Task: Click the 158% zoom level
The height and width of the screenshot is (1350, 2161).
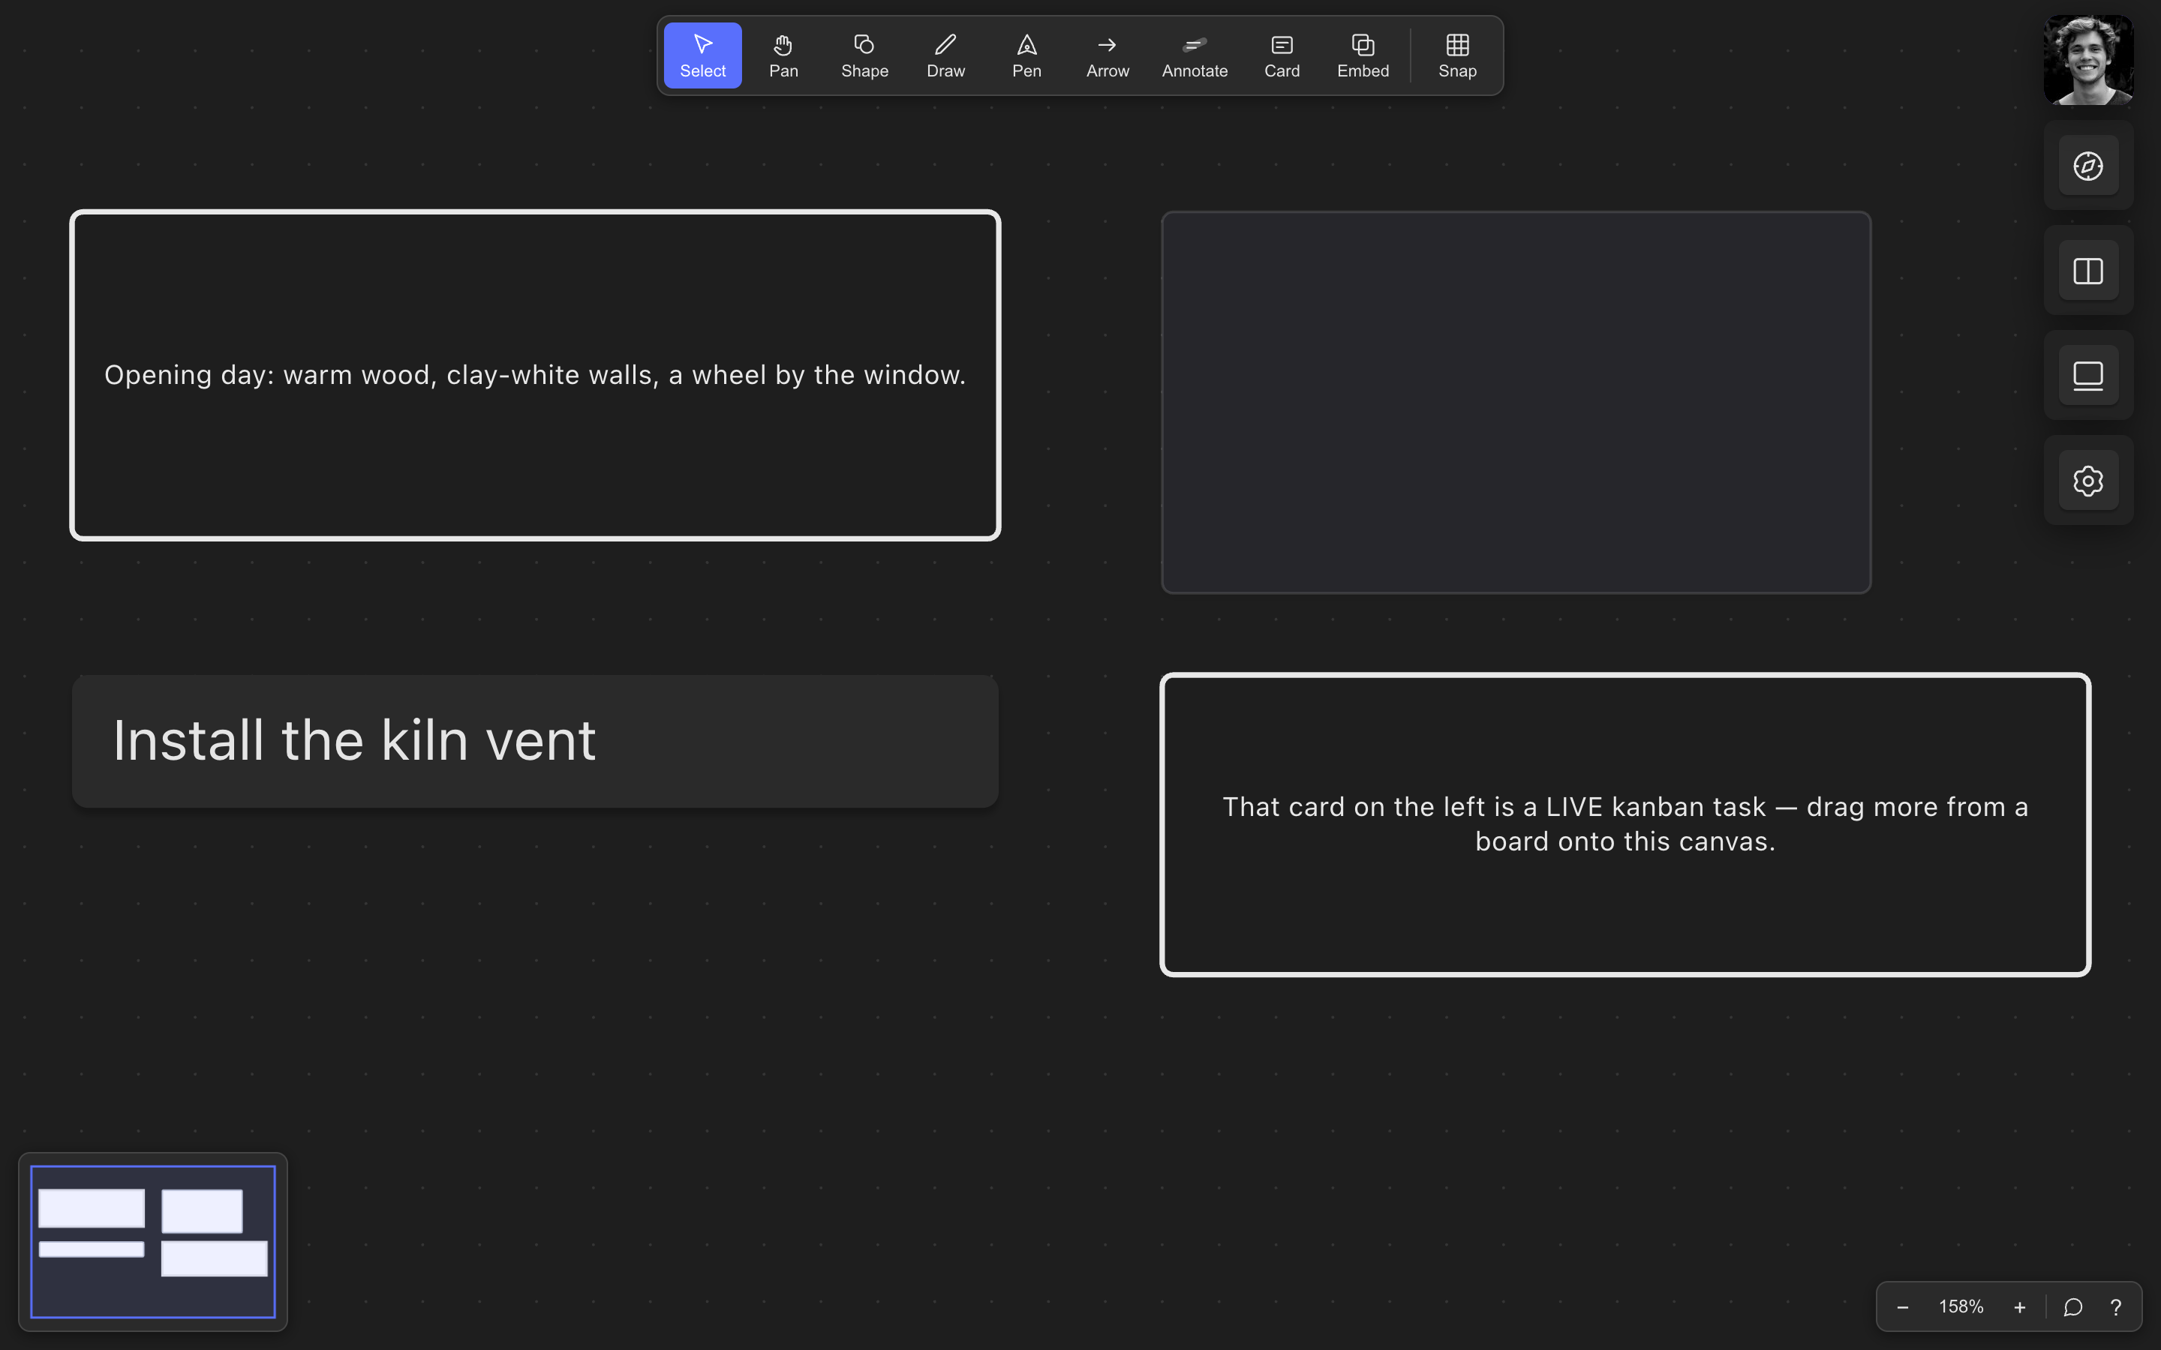Action: [1961, 1307]
